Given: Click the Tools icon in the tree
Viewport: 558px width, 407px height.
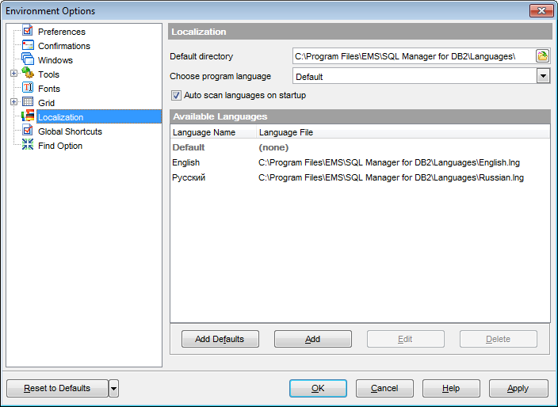Looking at the screenshot, I should (28, 74).
